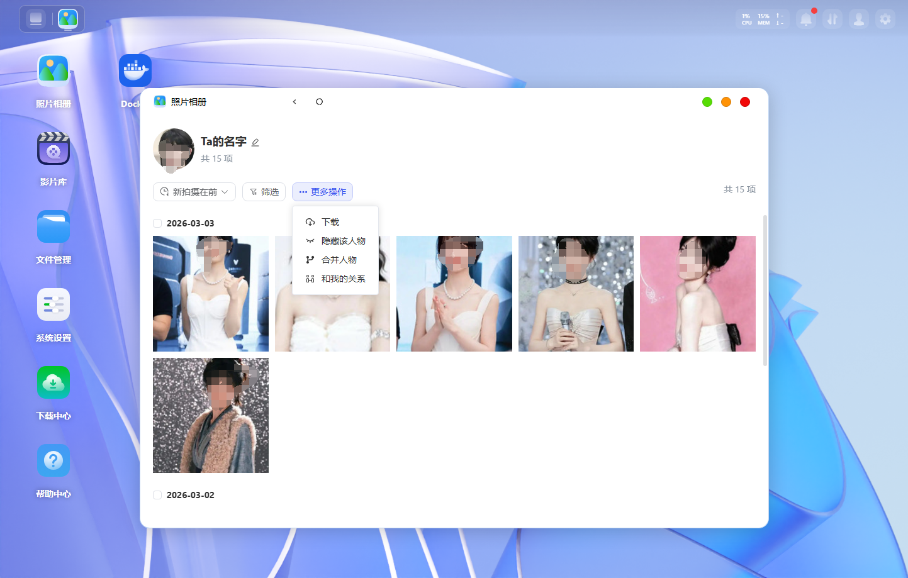Screen dimensions: 908x578
Task: Open the notification bell
Action: (x=806, y=19)
